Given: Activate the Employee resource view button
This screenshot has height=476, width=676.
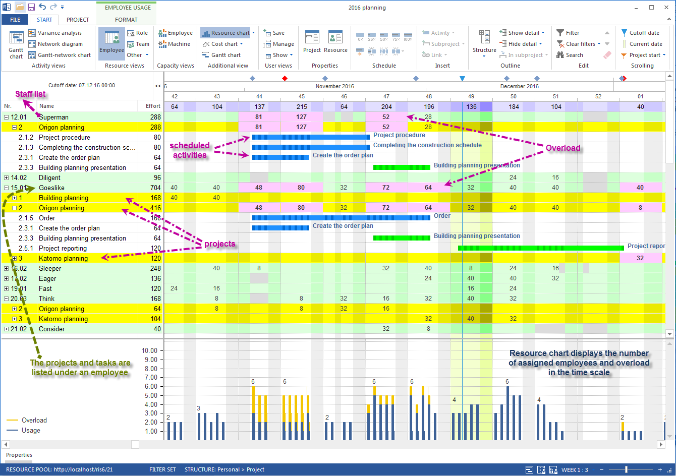Looking at the screenshot, I should pyautogui.click(x=111, y=44).
